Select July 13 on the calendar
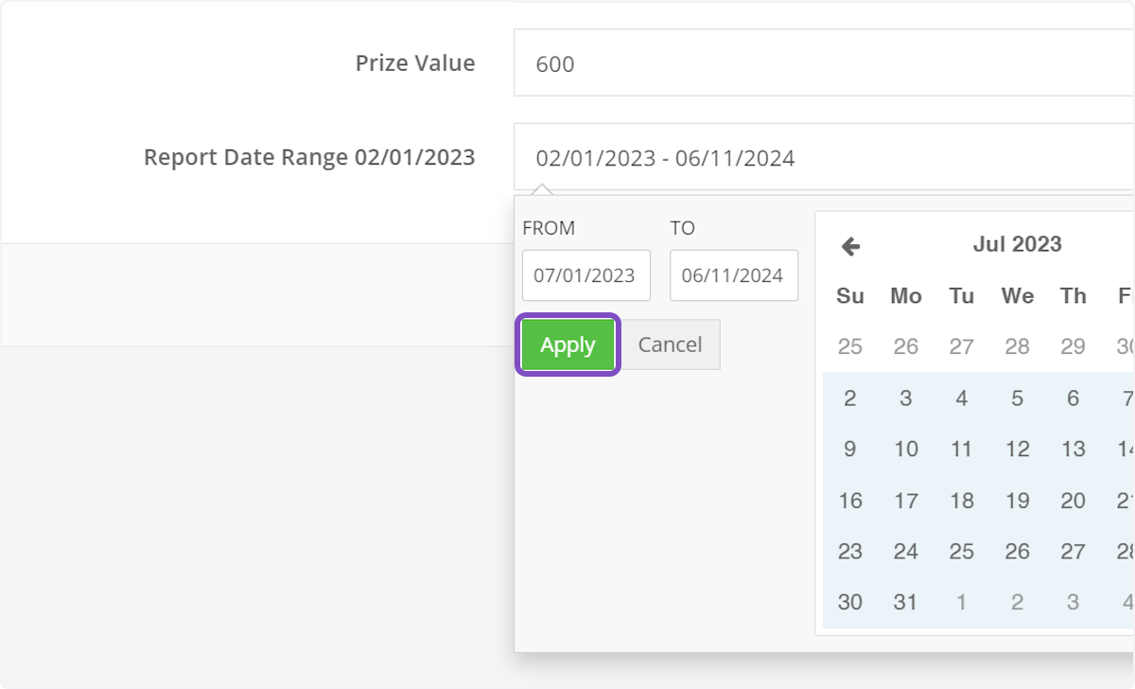The height and width of the screenshot is (689, 1135). tap(1073, 449)
